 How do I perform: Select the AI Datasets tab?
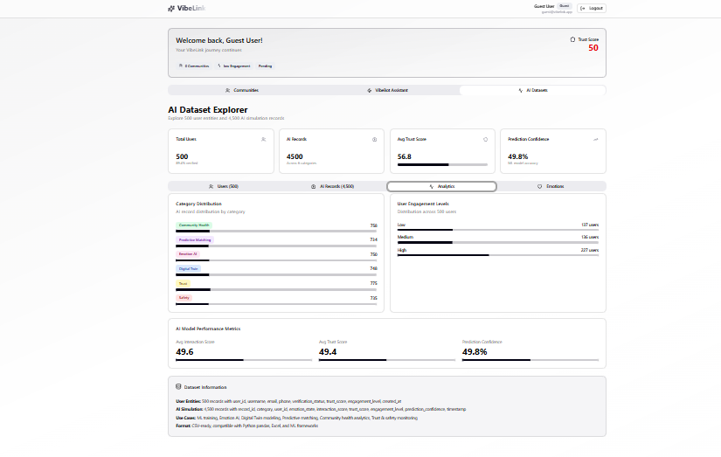click(532, 90)
